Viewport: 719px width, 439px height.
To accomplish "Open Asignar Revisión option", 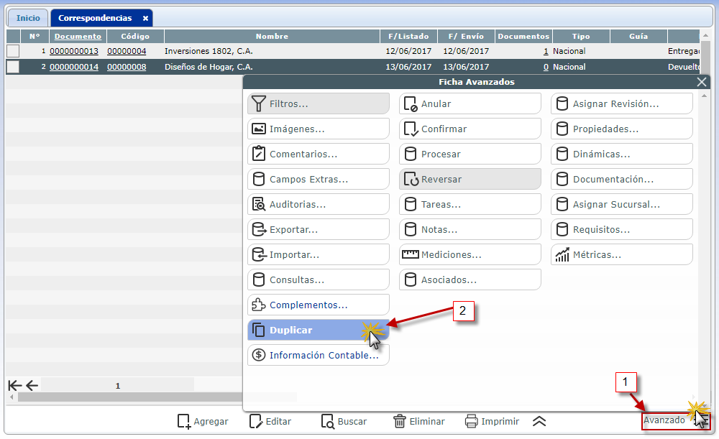I will [622, 103].
